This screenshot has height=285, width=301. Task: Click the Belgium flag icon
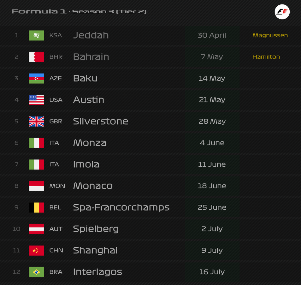(x=37, y=208)
